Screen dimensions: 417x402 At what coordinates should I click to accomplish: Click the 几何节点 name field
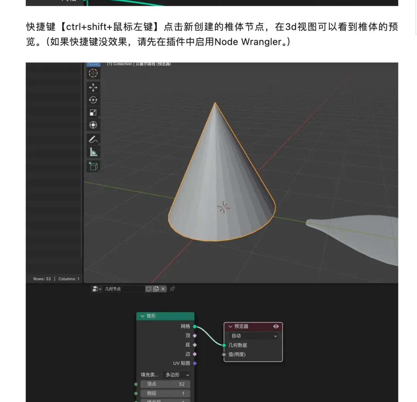point(123,289)
